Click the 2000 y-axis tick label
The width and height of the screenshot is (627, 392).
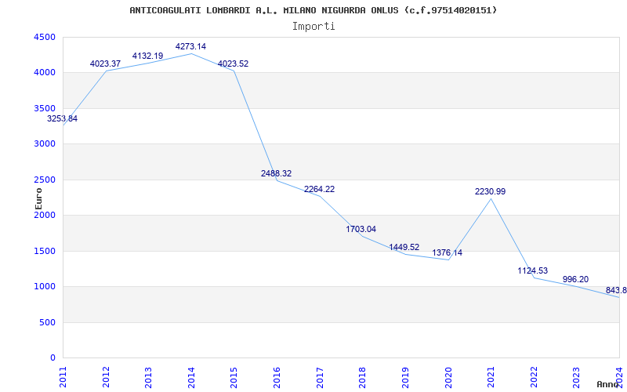tap(45, 215)
